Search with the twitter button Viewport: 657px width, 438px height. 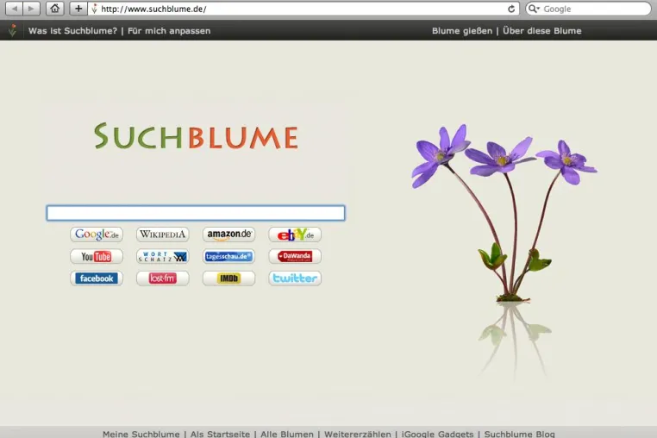coord(295,278)
